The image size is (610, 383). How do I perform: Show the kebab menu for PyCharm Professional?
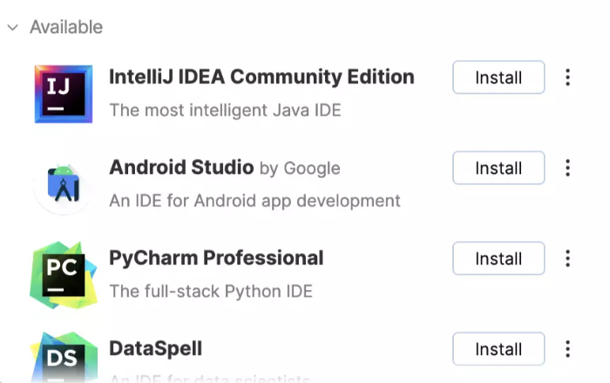pos(567,259)
